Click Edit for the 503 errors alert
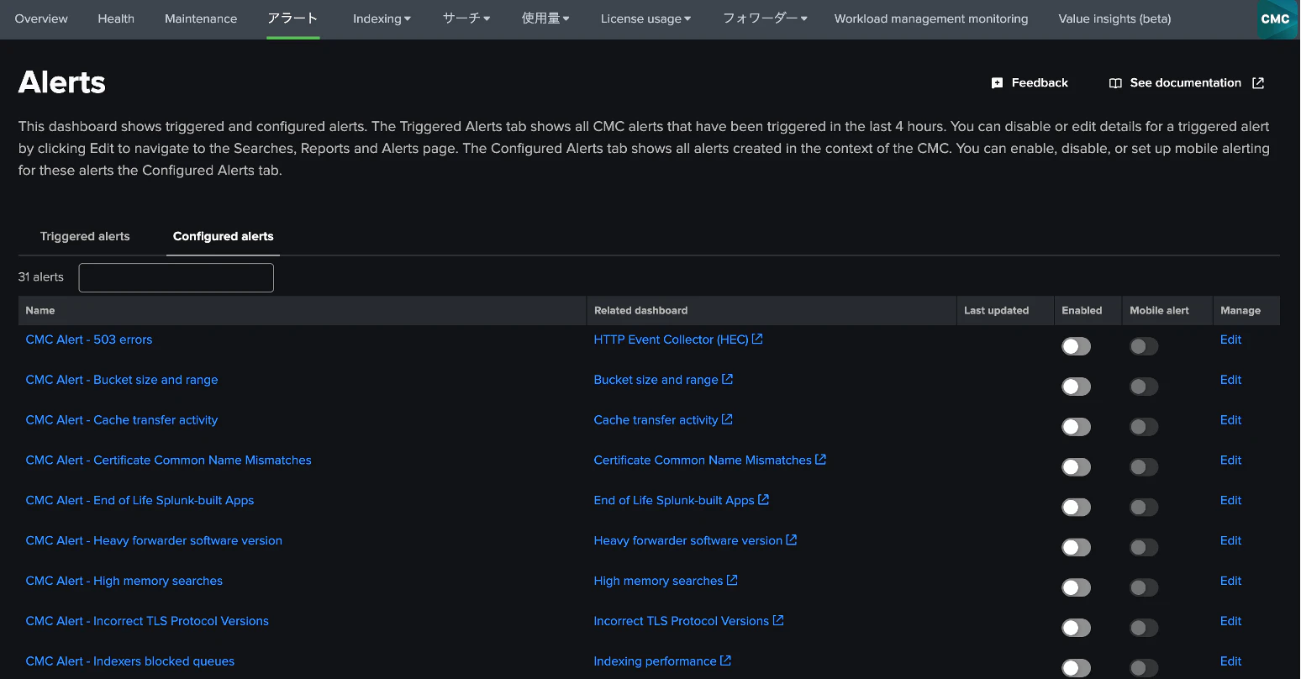The image size is (1301, 679). click(x=1230, y=339)
